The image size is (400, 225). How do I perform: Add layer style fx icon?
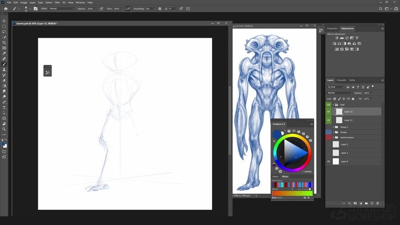coord(350,203)
